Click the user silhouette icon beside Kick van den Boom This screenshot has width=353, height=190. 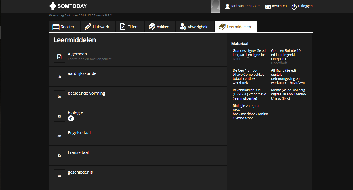click(x=227, y=7)
